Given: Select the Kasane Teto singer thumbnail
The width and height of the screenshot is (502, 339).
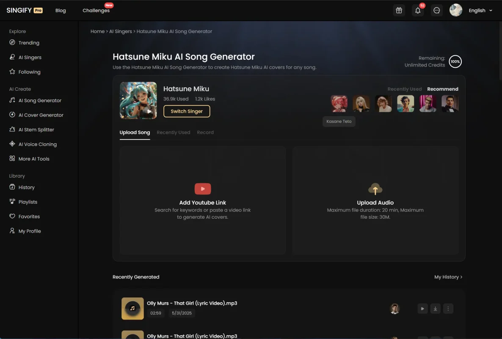Looking at the screenshot, I should click(x=339, y=103).
